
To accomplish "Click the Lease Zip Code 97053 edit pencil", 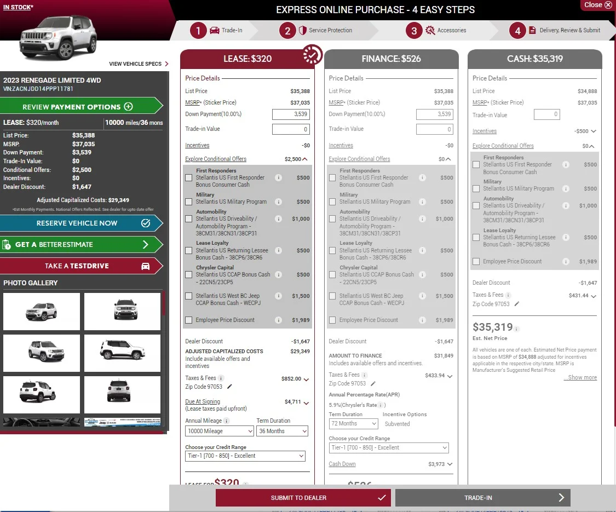I will click(230, 387).
